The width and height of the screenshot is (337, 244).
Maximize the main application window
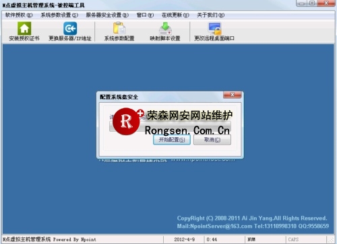[312, 3]
